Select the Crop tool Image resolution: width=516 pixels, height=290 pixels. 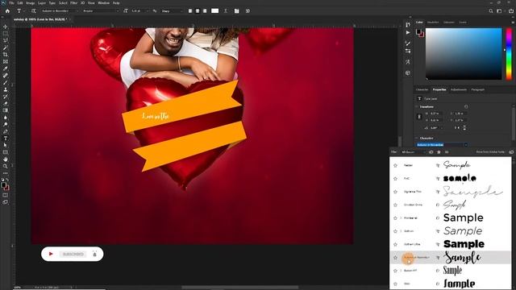click(x=6, y=55)
